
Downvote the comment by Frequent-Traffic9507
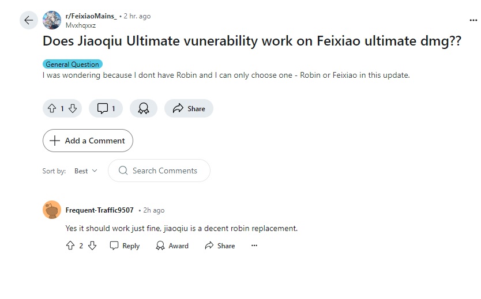click(92, 245)
